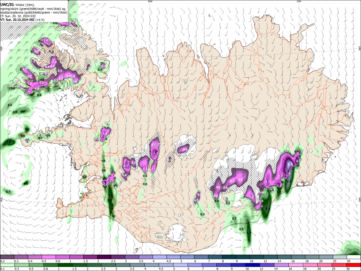Select the crimson 25 mm rain swatch
The height and width of the screenshot is (271, 361).
[x=339, y=265]
